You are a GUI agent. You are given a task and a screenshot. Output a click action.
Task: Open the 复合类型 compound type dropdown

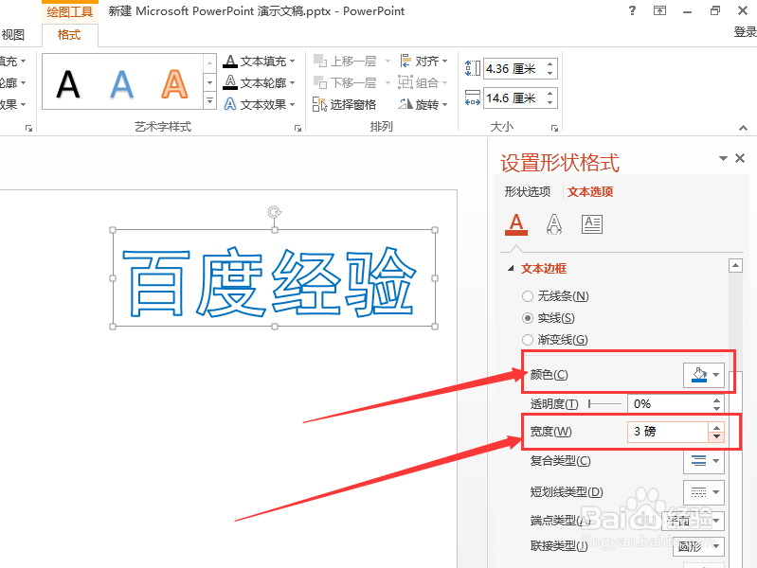[x=704, y=461]
